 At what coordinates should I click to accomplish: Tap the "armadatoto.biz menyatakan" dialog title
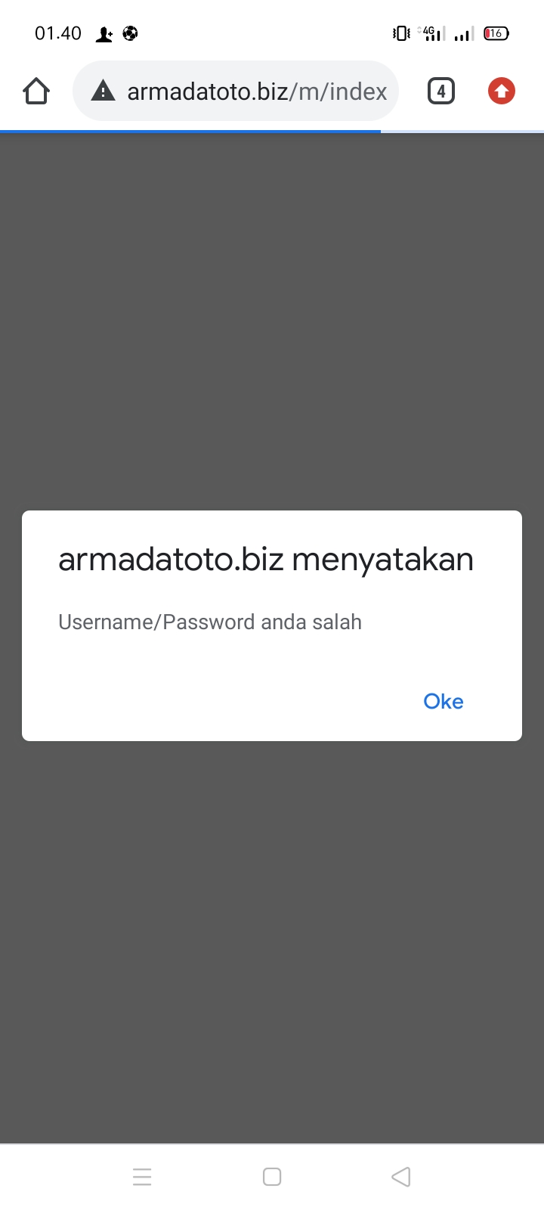pyautogui.click(x=266, y=560)
